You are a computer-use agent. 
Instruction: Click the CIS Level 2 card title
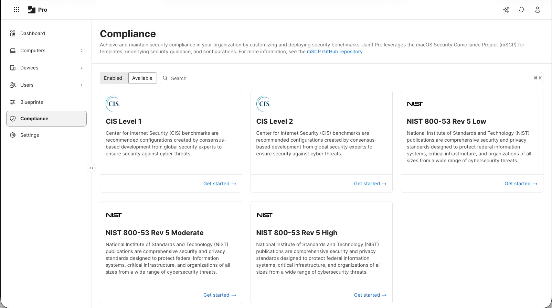pyautogui.click(x=275, y=121)
